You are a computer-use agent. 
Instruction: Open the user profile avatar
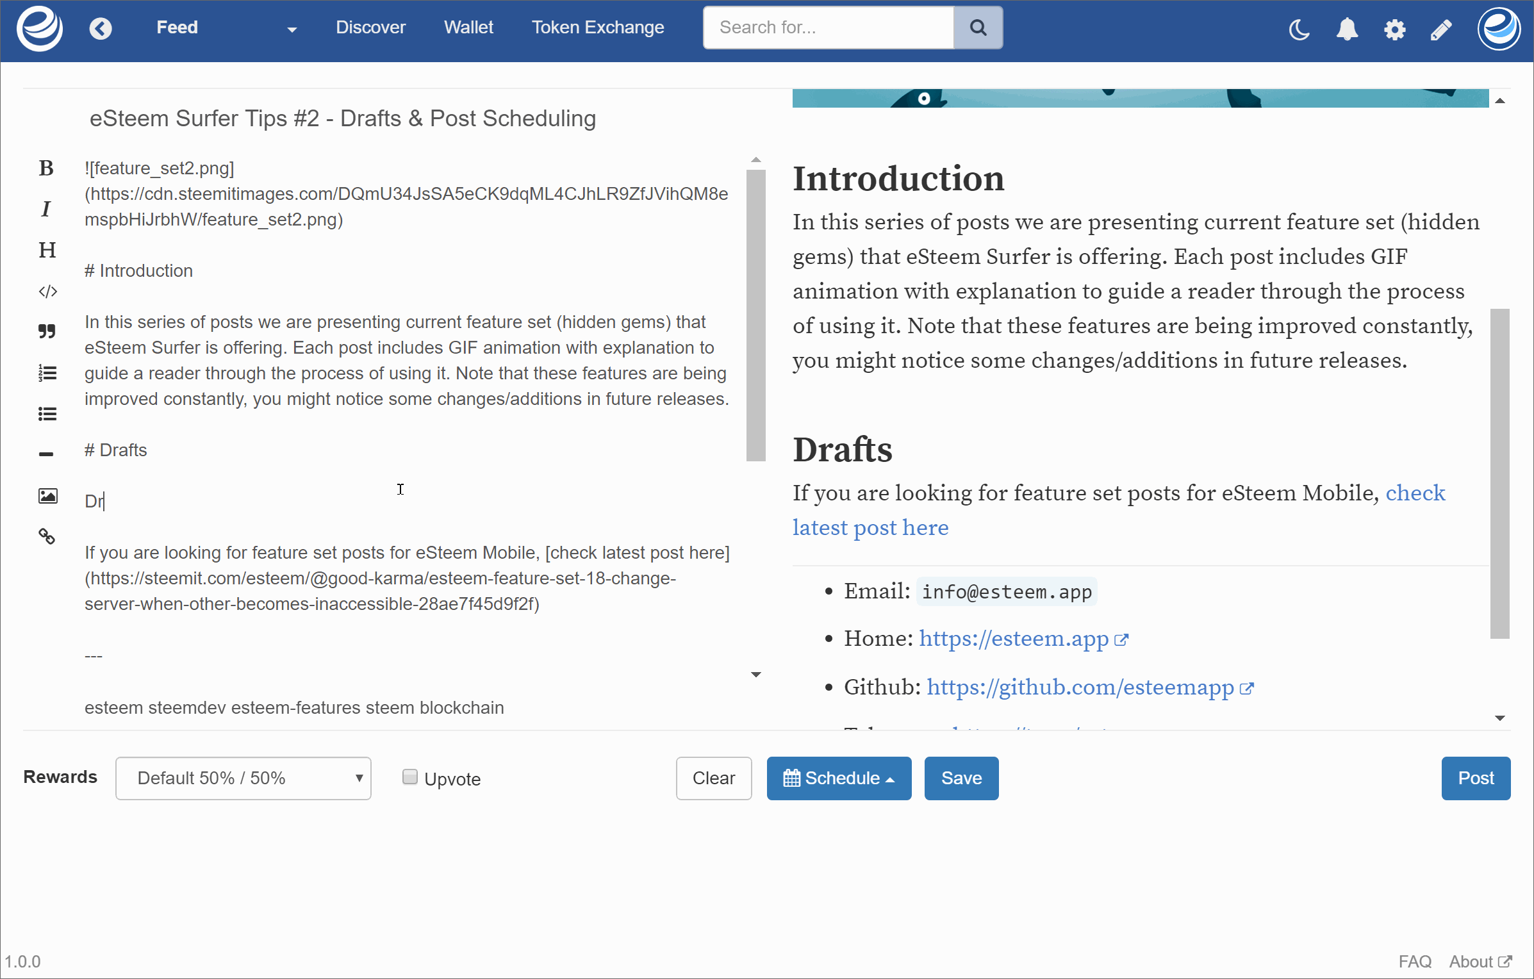1499,28
